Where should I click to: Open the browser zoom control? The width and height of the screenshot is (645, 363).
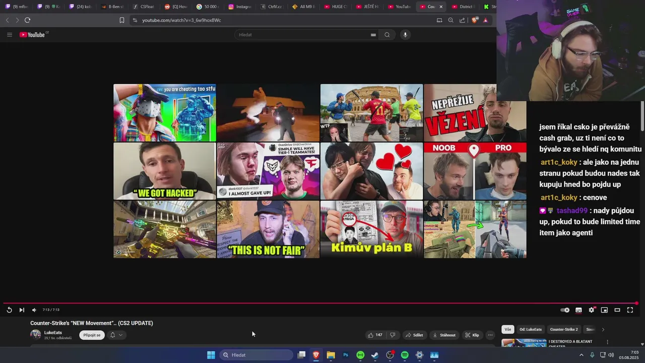click(x=450, y=20)
